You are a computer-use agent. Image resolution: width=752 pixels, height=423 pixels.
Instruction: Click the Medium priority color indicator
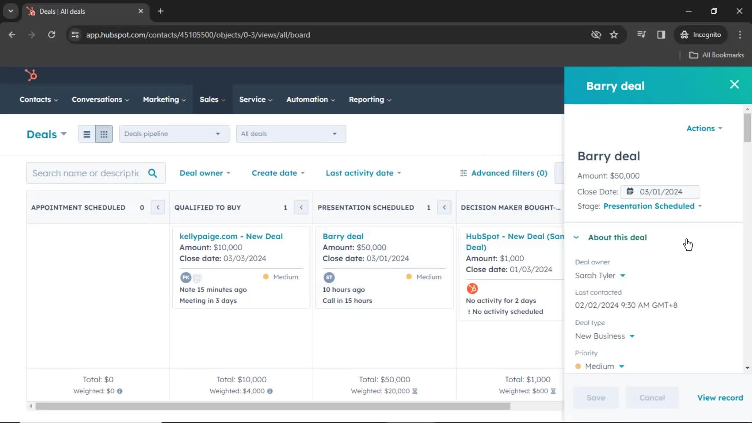578,366
